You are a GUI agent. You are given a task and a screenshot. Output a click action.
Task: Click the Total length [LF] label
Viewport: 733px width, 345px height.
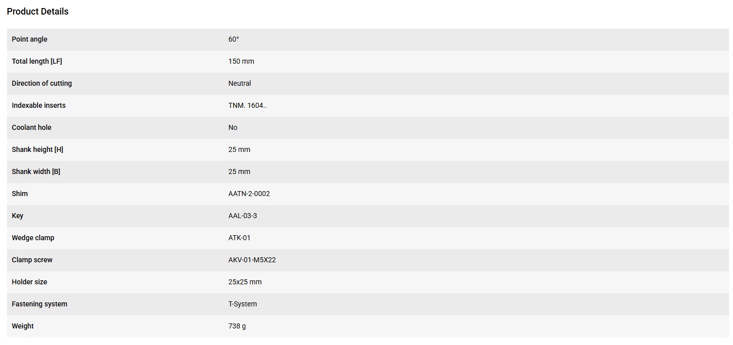pyautogui.click(x=37, y=61)
